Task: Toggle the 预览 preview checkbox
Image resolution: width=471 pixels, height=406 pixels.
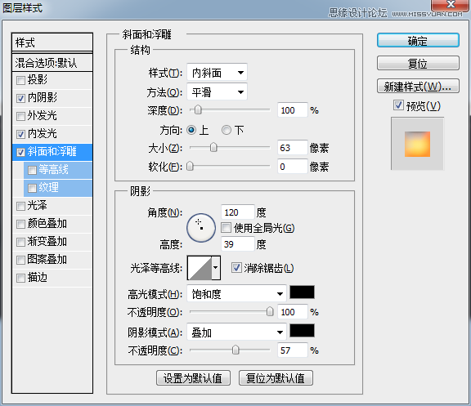Action: [x=398, y=105]
